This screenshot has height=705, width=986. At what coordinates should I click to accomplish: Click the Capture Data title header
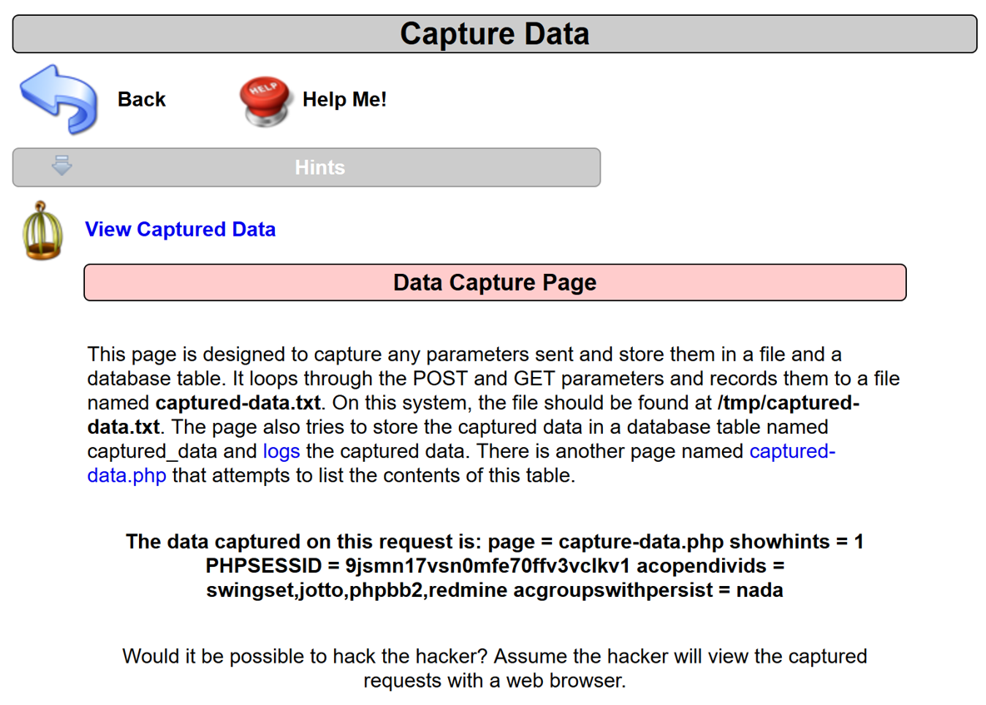(x=495, y=34)
